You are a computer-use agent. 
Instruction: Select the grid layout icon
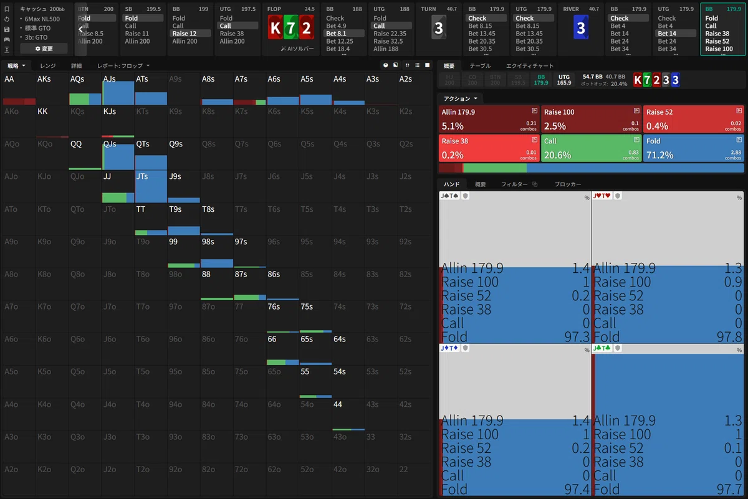(x=417, y=65)
